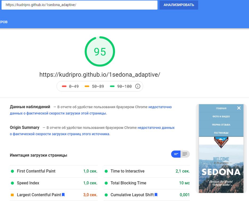The width and height of the screenshot is (249, 201).
Task: Click the URL input field
Action: pyautogui.click(x=79, y=5)
